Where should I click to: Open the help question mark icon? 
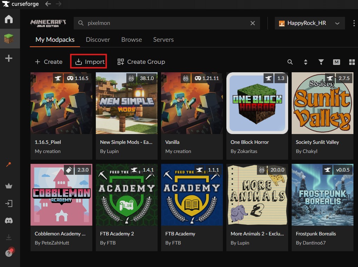point(9,253)
